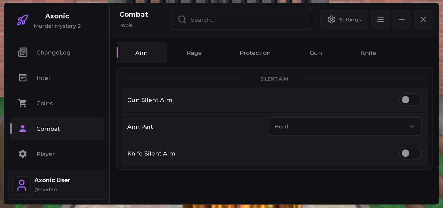Click the Player gear icon

(23, 154)
